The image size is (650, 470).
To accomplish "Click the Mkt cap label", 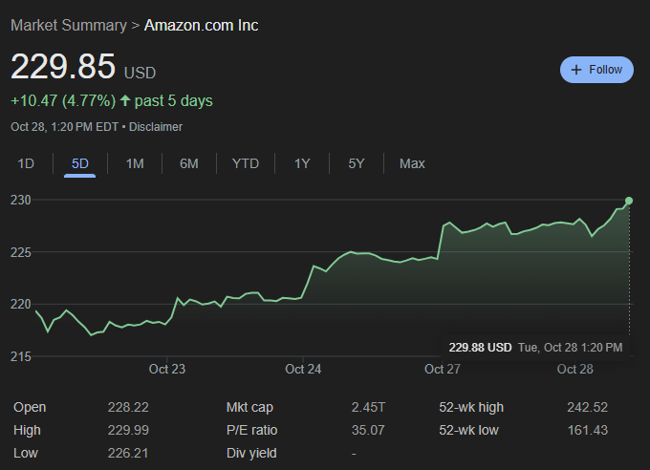I will click(x=249, y=407).
